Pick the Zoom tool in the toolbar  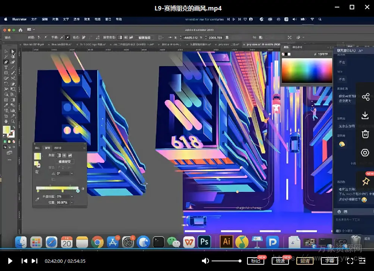13,121
